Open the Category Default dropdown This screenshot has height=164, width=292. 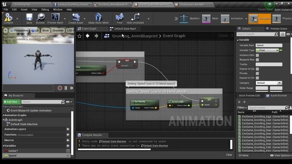coord(269,83)
